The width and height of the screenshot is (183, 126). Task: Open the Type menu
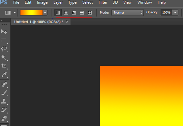pyautogui.click(x=72, y=2)
